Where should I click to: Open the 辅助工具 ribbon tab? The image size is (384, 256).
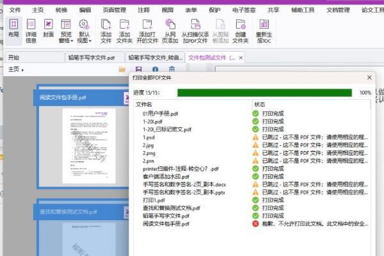click(x=303, y=10)
